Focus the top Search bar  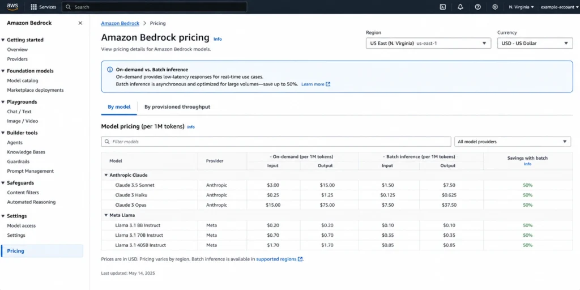click(x=154, y=7)
